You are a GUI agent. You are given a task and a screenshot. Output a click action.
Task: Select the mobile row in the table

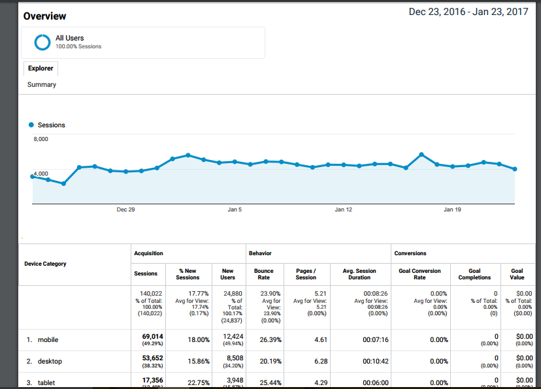pos(48,340)
